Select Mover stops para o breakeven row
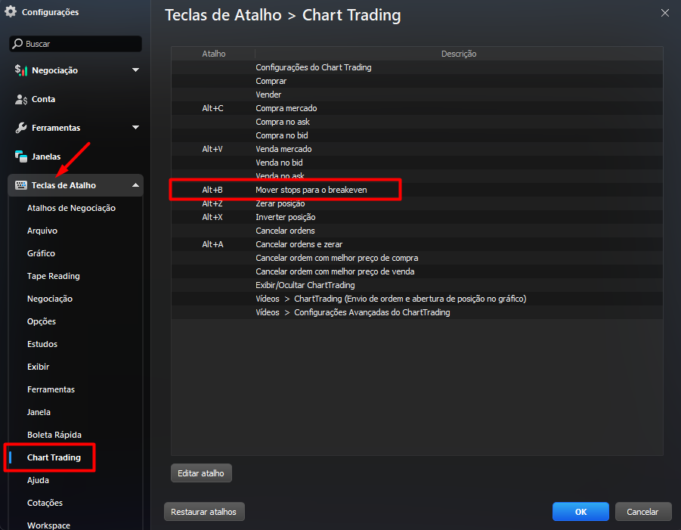This screenshot has width=681, height=530. click(x=417, y=190)
